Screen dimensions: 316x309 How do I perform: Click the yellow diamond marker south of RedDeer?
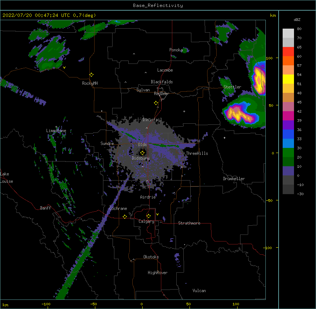[156, 103]
